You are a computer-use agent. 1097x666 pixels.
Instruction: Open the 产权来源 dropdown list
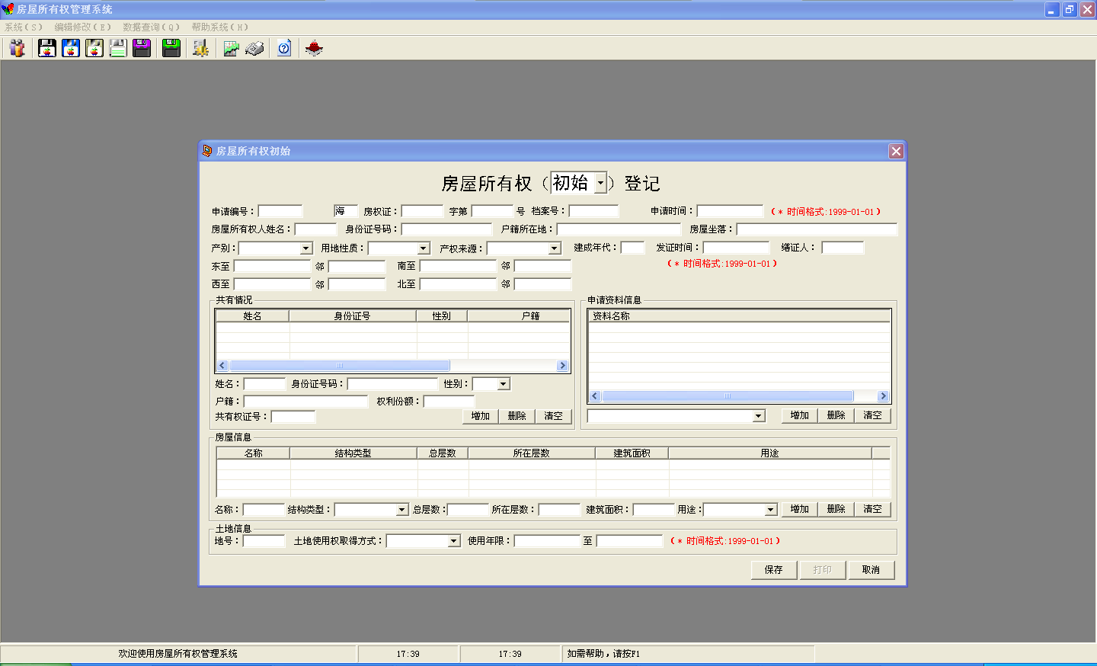pyautogui.click(x=555, y=248)
